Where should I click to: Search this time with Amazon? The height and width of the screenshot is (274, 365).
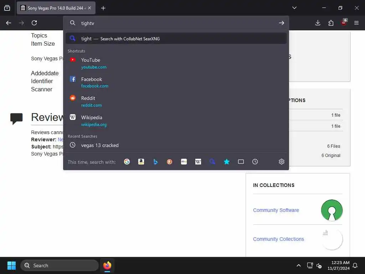click(x=141, y=162)
